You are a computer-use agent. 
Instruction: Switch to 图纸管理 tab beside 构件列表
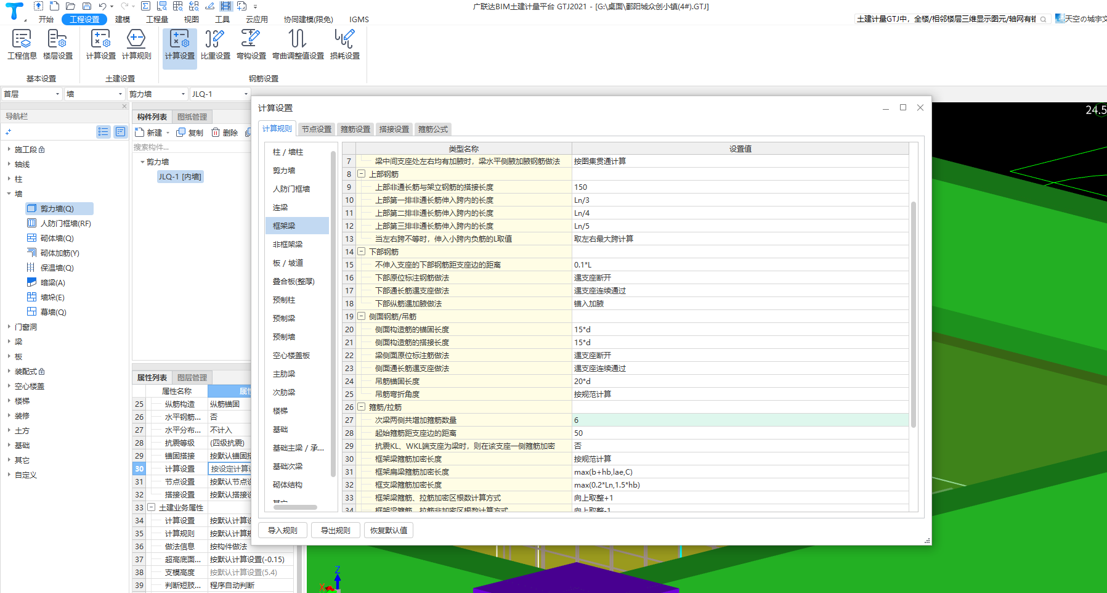(192, 117)
